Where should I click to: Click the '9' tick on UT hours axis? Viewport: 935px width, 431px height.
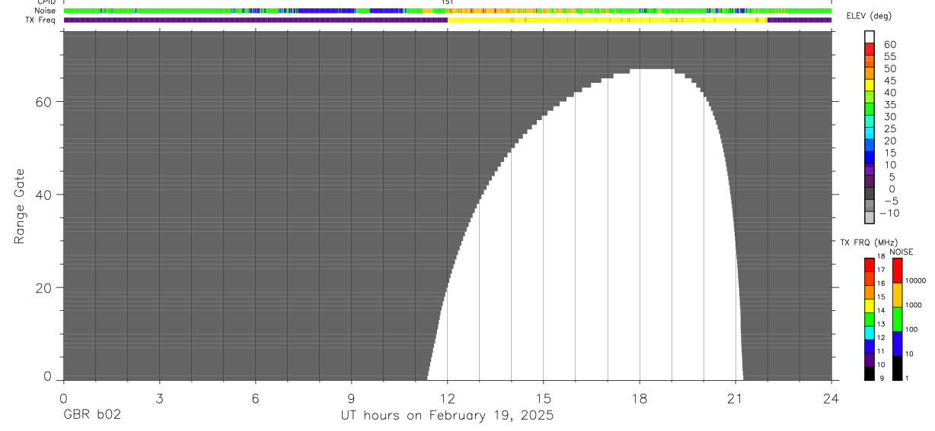tap(351, 398)
